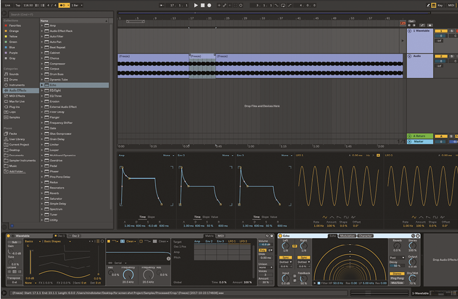
Task: Click the Link button
Action: pyautogui.click(x=8, y=5)
